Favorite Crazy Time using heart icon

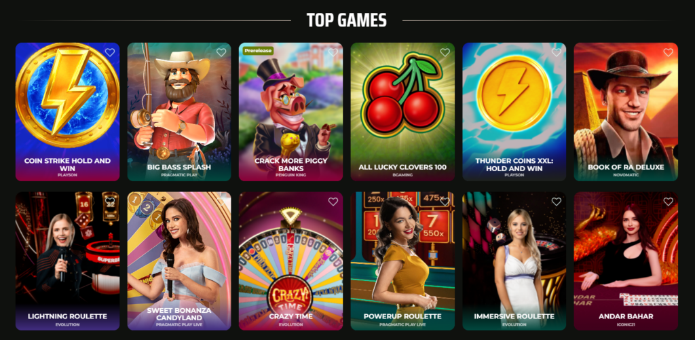coord(333,202)
